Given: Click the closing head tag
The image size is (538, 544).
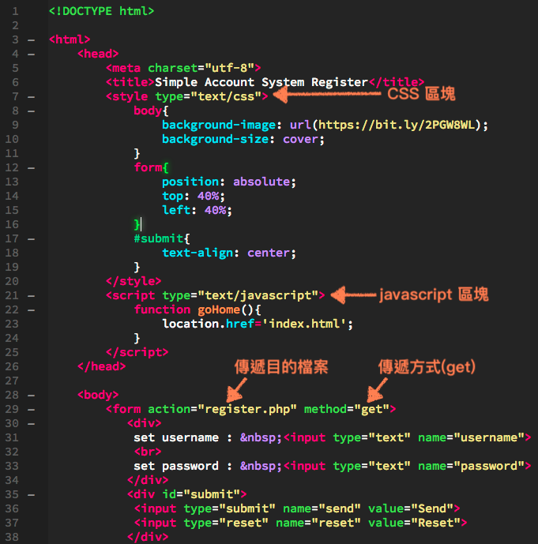Looking at the screenshot, I should [x=102, y=366].
